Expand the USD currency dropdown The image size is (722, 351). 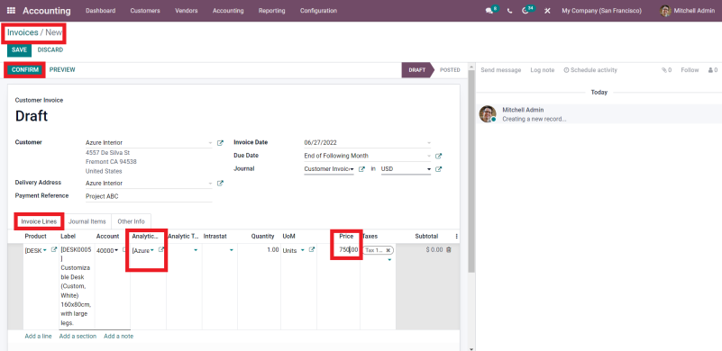pyautogui.click(x=429, y=169)
